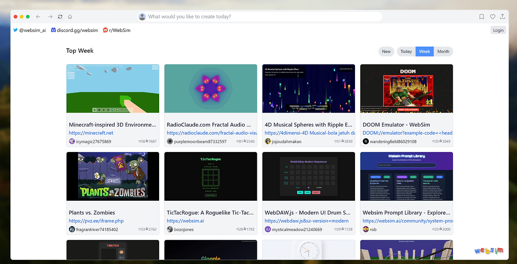This screenshot has width=517, height=264.
Task: Open the r/WebSim Reddit link
Action: (120, 30)
